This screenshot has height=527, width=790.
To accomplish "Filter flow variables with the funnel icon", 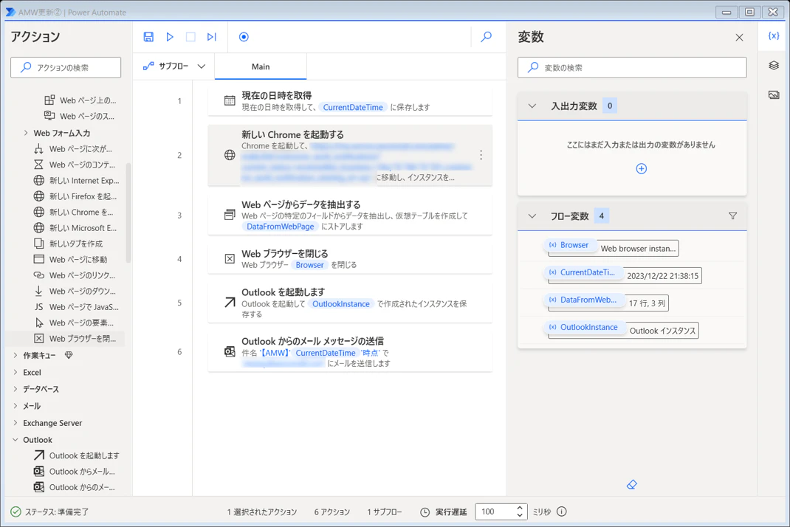I will pyautogui.click(x=732, y=216).
